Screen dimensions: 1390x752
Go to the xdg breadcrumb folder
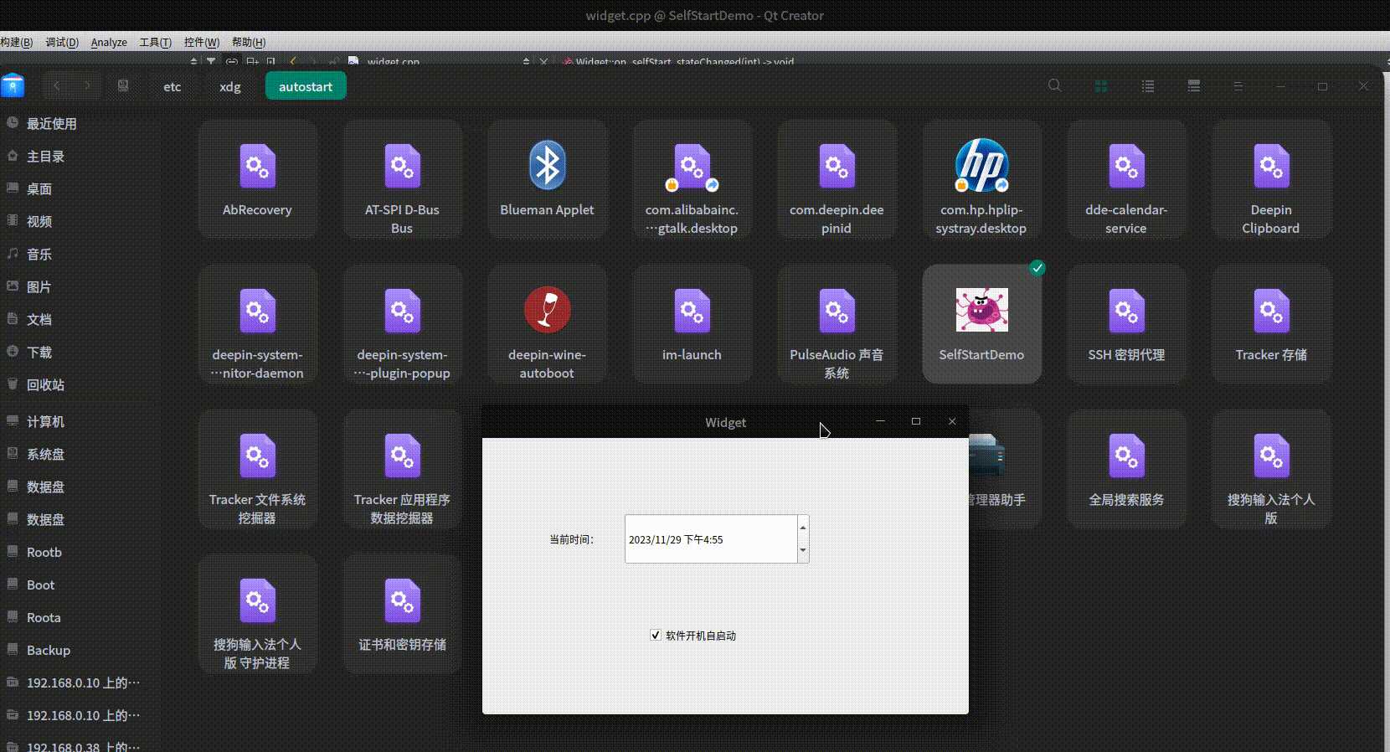tap(230, 86)
